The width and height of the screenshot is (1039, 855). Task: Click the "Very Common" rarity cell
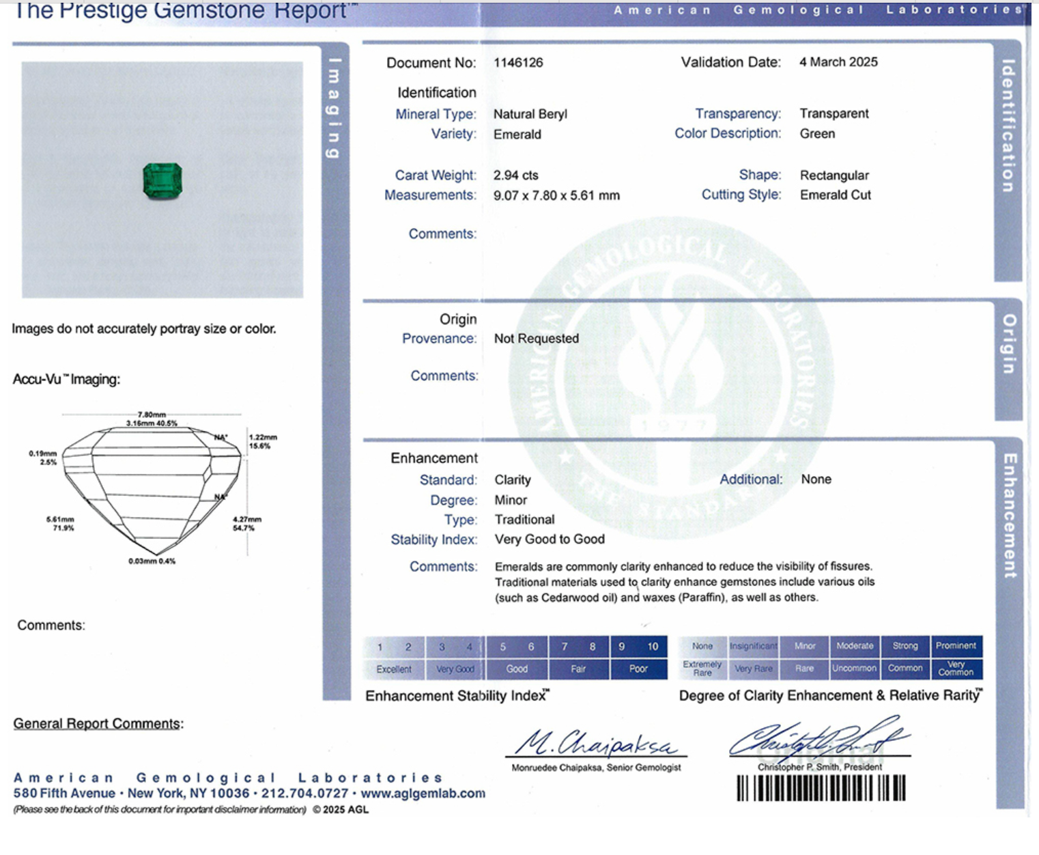coord(956,669)
